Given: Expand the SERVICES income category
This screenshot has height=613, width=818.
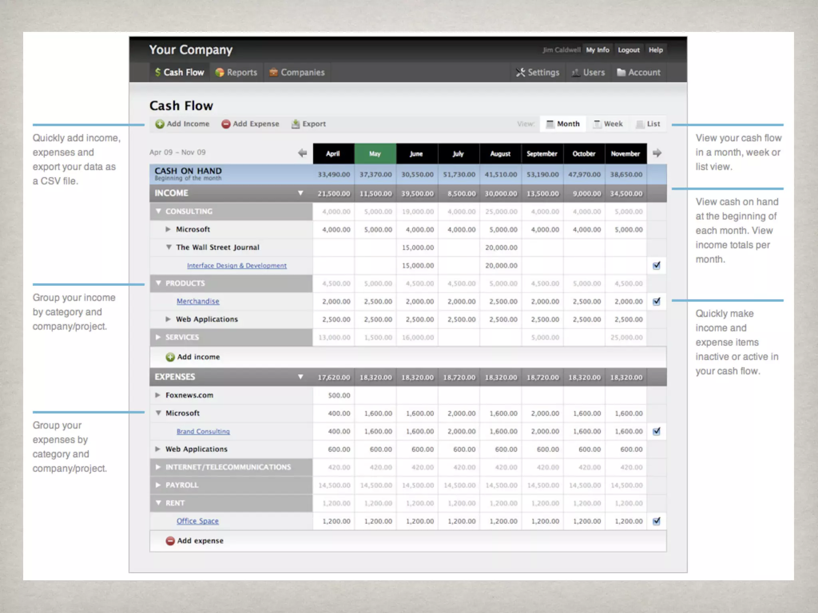Looking at the screenshot, I should [x=159, y=337].
